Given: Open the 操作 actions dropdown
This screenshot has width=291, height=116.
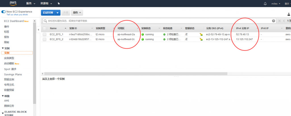Looking at the screenshot, I should click(77, 12).
